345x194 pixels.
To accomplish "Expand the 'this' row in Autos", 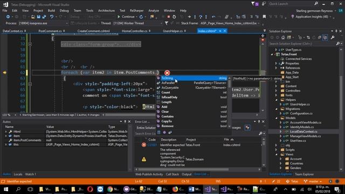I will pos(6,144).
